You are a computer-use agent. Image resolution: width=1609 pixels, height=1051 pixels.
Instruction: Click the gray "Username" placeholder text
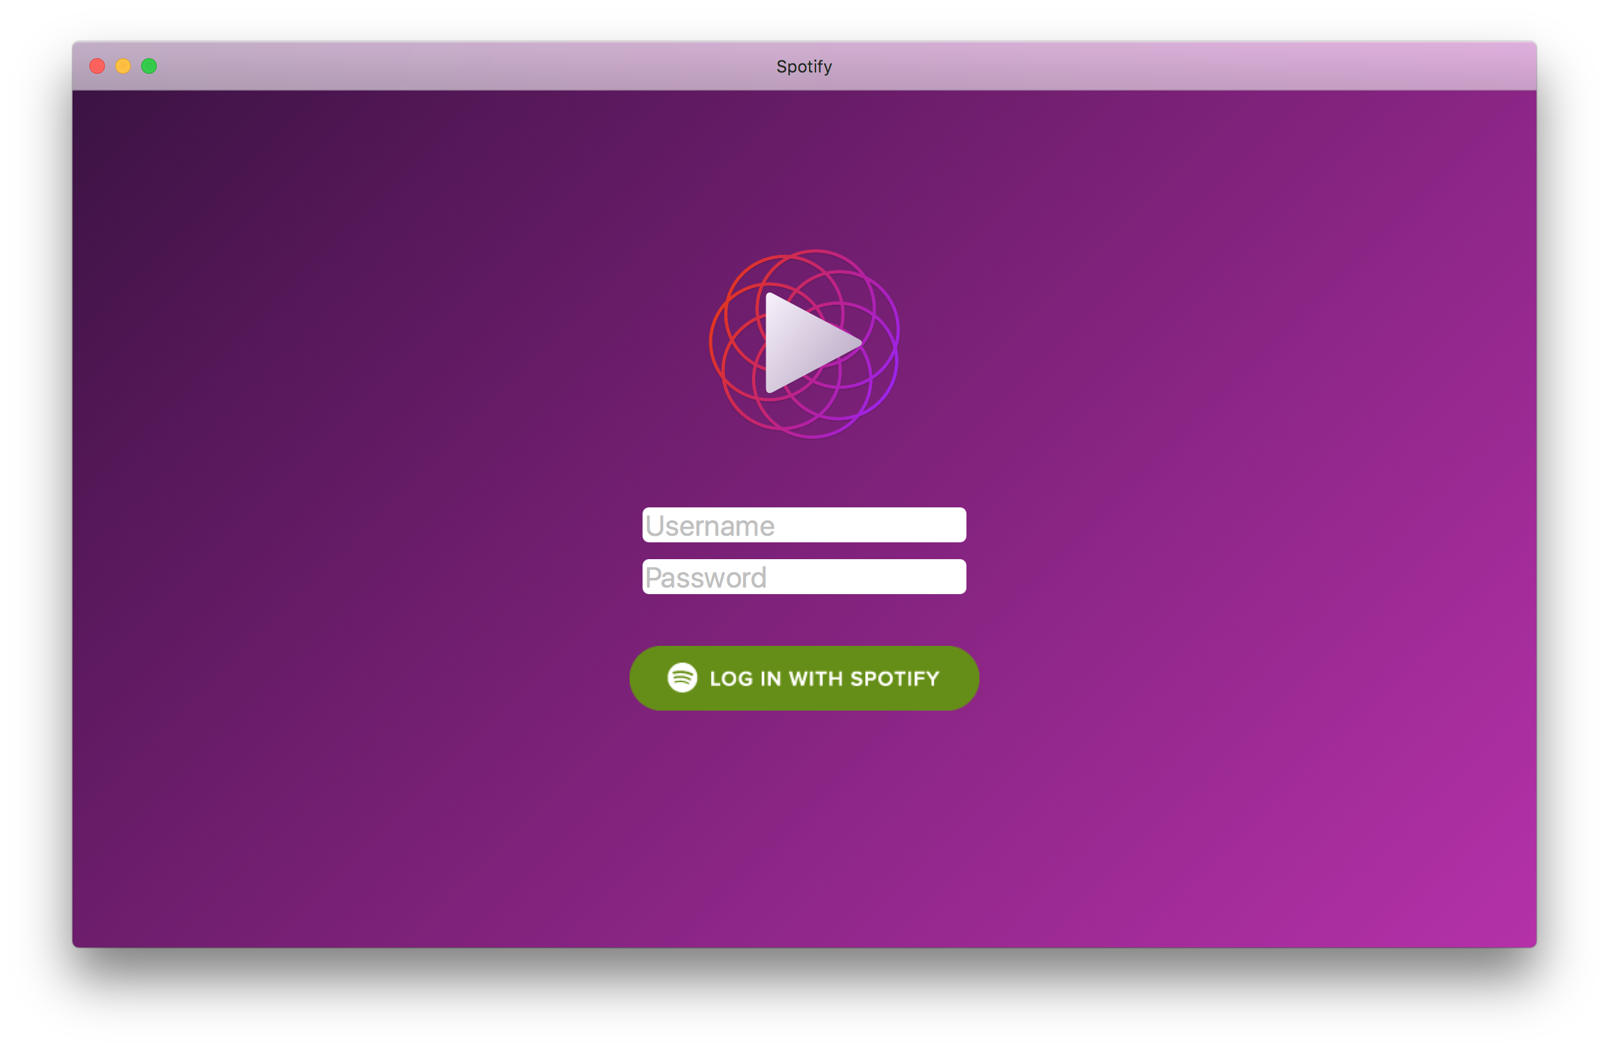[x=709, y=526]
